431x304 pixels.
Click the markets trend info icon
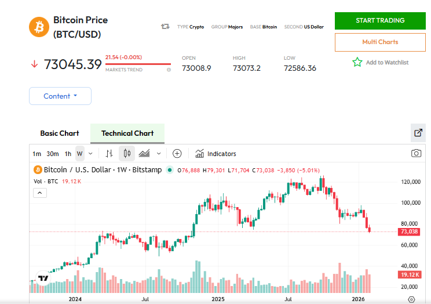pyautogui.click(x=169, y=70)
